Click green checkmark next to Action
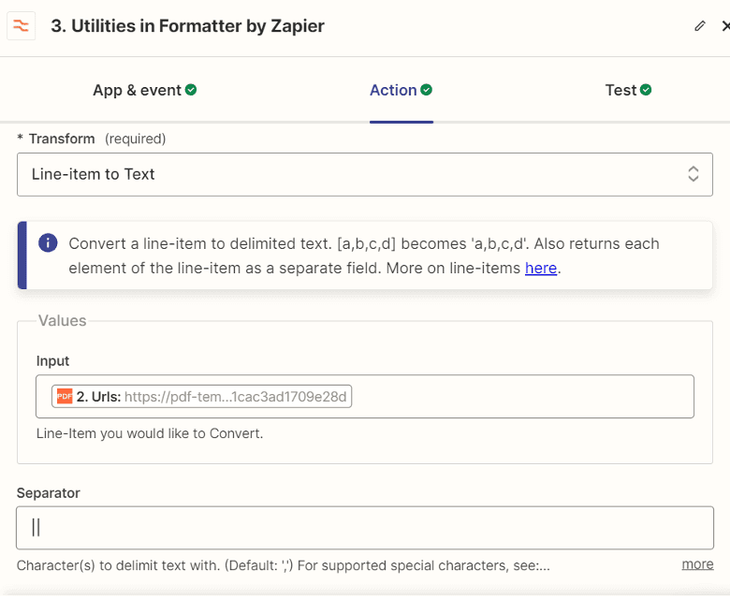The width and height of the screenshot is (730, 599). tap(427, 90)
